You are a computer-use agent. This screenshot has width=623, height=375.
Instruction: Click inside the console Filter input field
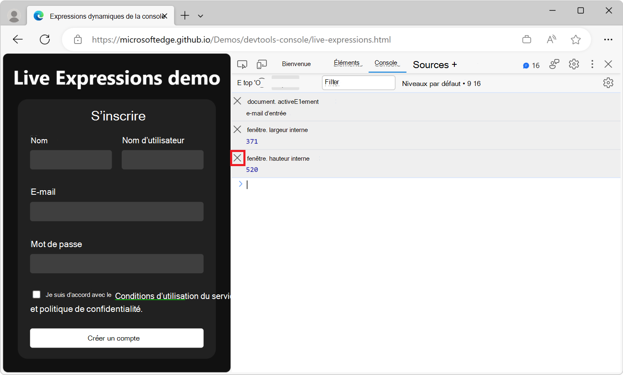coord(358,82)
